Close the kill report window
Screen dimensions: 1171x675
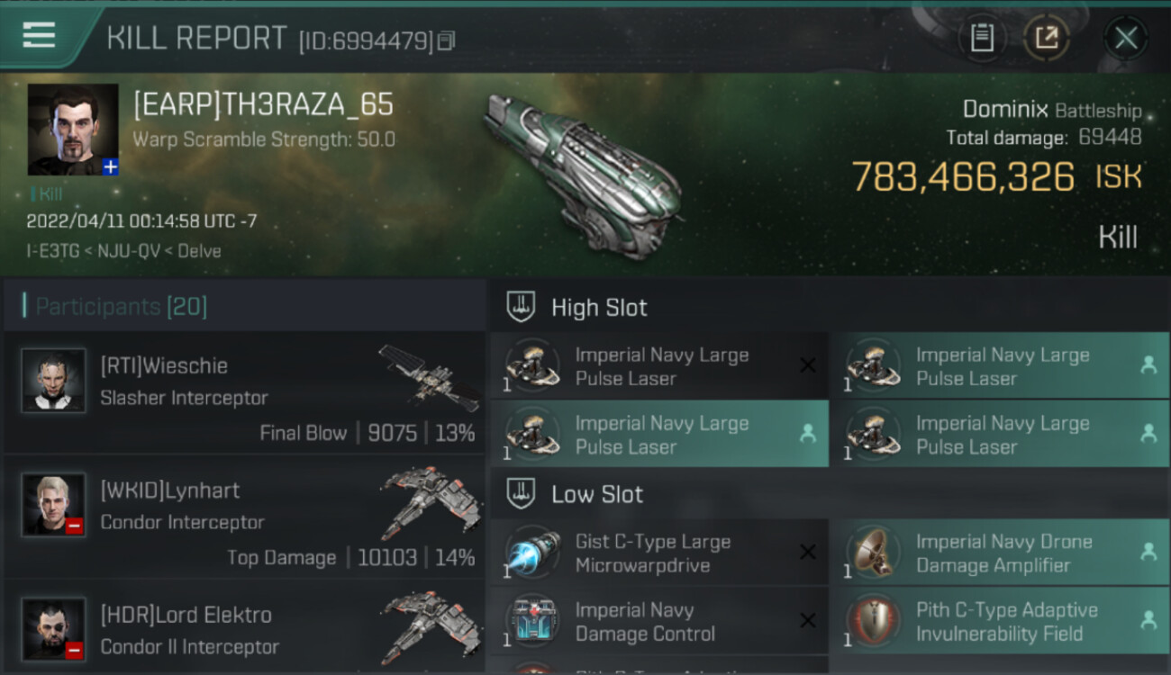tap(1125, 38)
